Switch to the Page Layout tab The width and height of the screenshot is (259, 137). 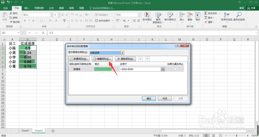(x=39, y=8)
